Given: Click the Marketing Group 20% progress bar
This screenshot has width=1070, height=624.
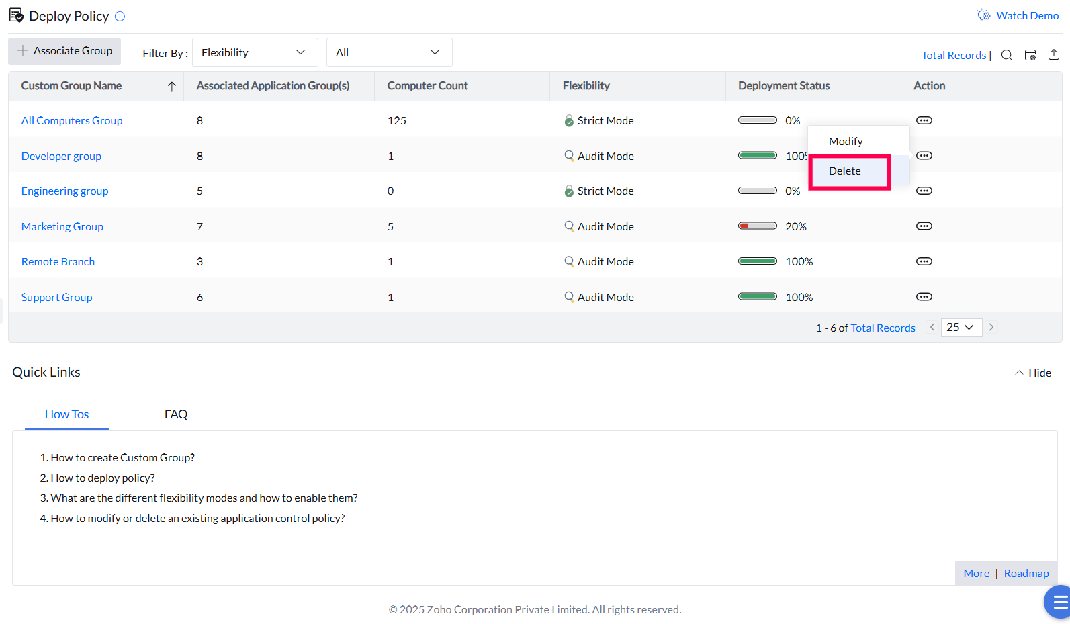Looking at the screenshot, I should tap(757, 226).
